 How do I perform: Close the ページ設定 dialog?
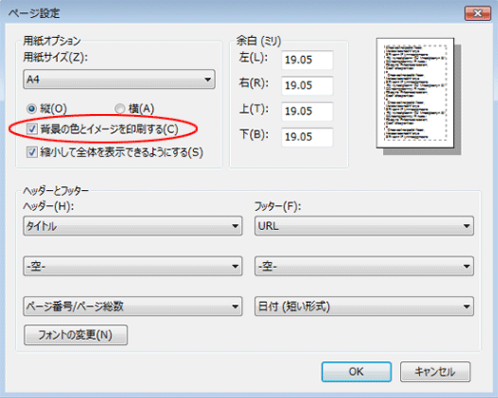pos(478,13)
